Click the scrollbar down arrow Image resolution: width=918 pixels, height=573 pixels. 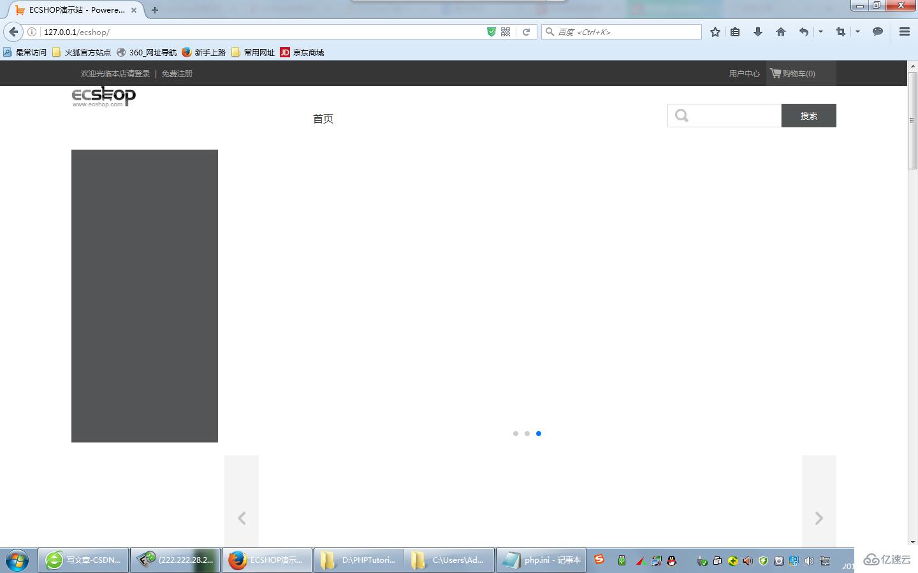[x=912, y=542]
